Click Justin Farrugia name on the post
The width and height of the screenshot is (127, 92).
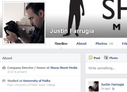(112, 85)
